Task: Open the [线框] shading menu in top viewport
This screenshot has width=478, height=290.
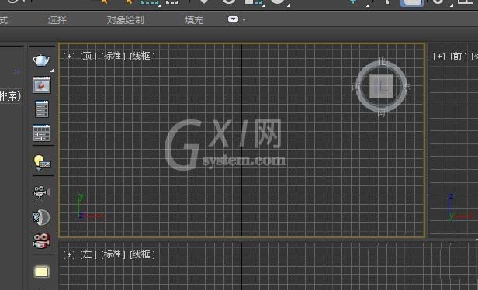Action: [x=142, y=56]
